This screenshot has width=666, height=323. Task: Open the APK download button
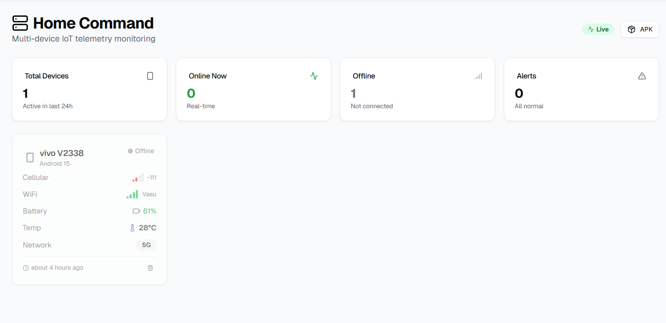click(640, 29)
